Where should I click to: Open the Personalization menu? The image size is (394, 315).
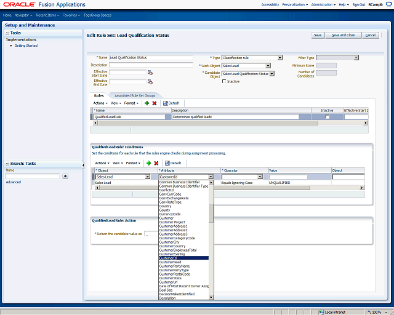tap(295, 4)
